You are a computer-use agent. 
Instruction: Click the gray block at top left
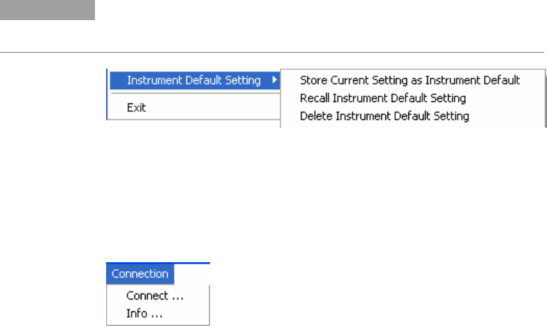coord(47,10)
